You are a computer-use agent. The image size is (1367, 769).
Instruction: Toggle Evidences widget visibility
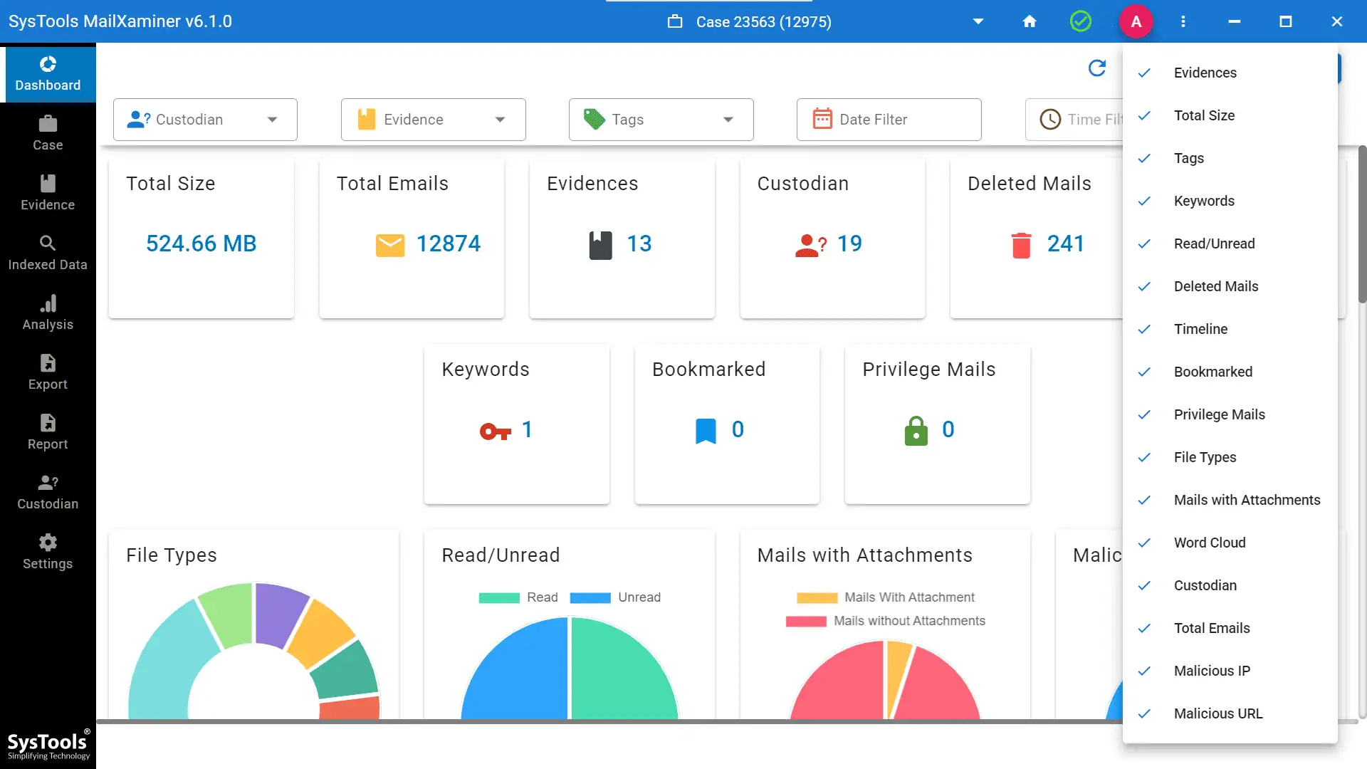coord(1230,73)
